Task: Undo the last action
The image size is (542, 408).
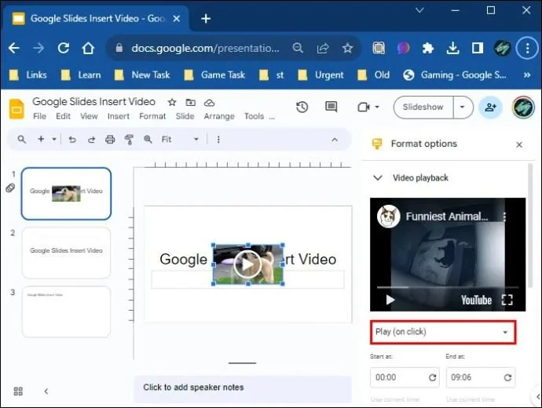Action: [x=72, y=140]
